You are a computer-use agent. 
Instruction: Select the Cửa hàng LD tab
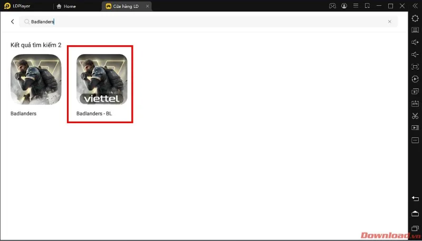122,6
